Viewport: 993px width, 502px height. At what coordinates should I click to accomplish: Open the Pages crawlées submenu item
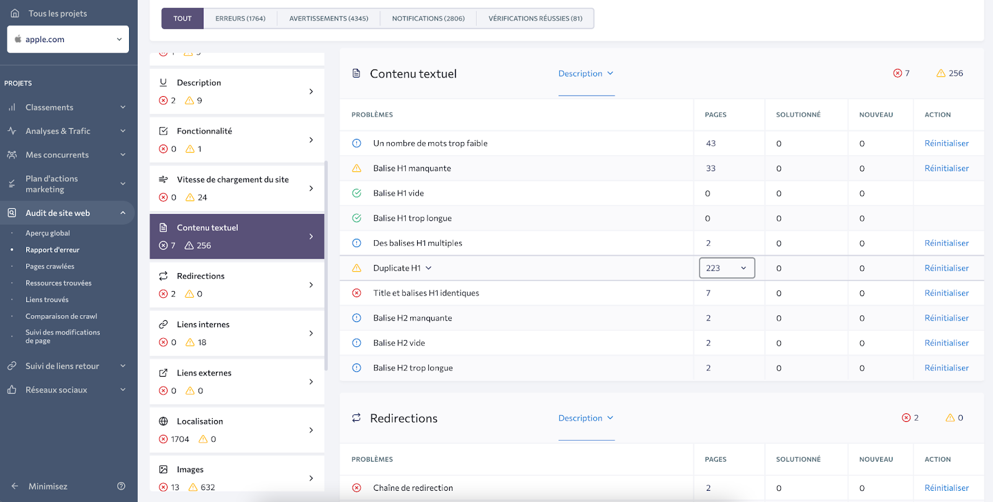(50, 266)
